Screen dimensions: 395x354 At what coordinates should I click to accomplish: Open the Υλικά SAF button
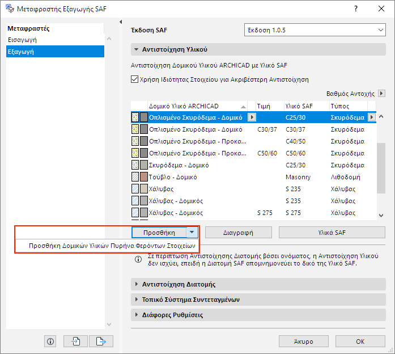[332, 232]
